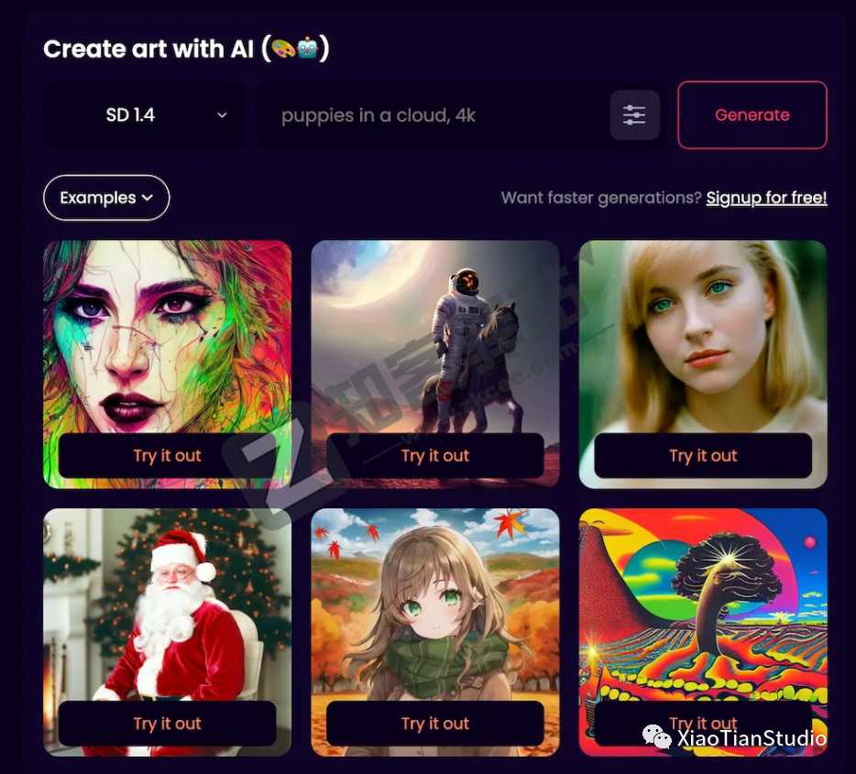Click the Generate button
The image size is (856, 774).
(x=752, y=115)
